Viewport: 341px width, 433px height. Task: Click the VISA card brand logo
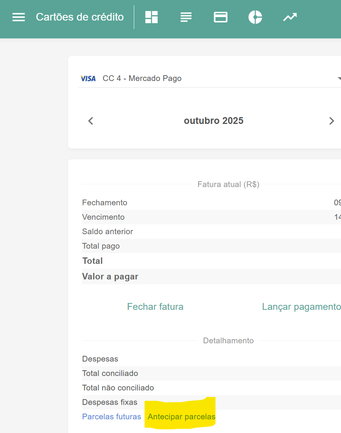(x=88, y=79)
